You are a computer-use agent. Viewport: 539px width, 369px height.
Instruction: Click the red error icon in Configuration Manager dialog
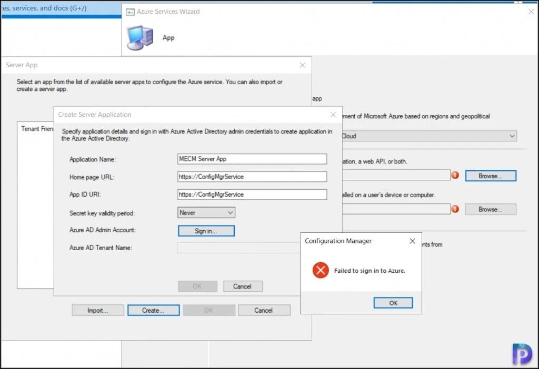click(321, 270)
